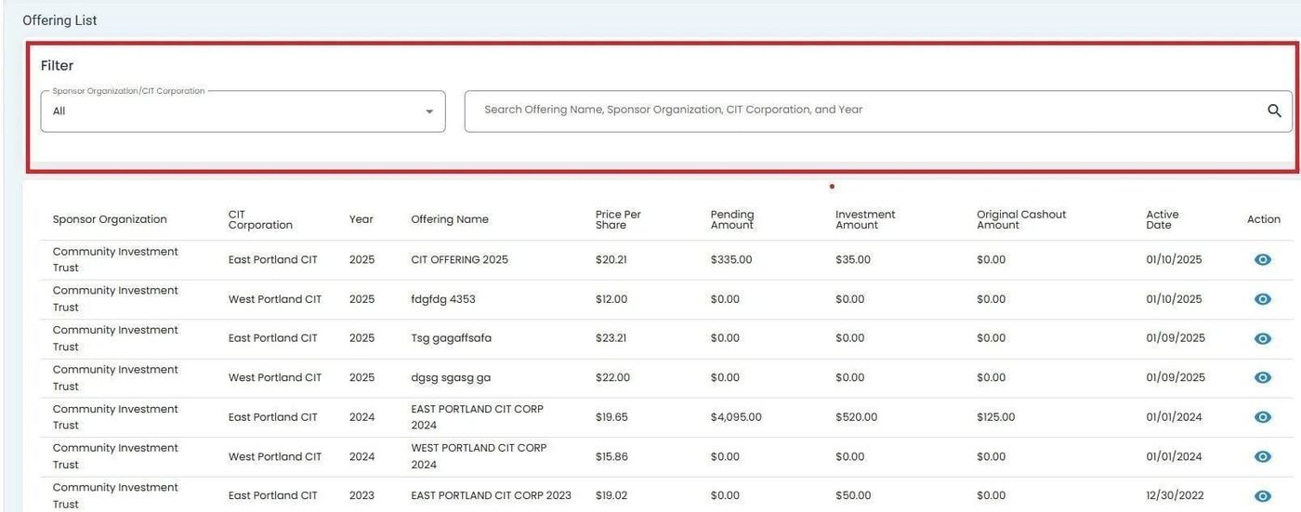View EAST PORTLAND CIT CORP 2023 eye icon
Screen dimensions: 1301x512
click(x=1262, y=496)
